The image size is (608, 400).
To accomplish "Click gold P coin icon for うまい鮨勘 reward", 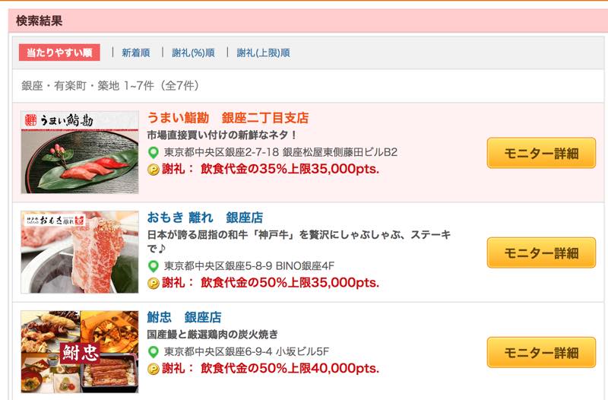I will coord(154,170).
